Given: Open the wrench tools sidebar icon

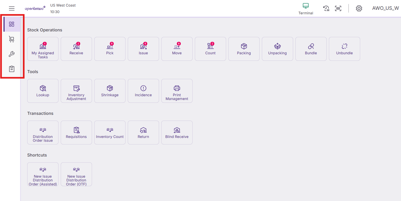Looking at the screenshot, I should pos(12,54).
